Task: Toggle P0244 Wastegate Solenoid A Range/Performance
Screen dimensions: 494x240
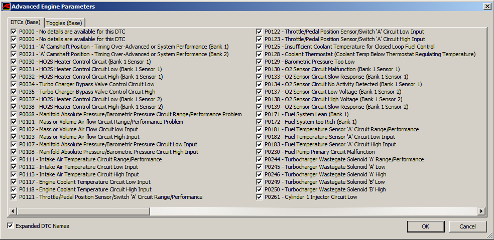Action: coord(259,159)
